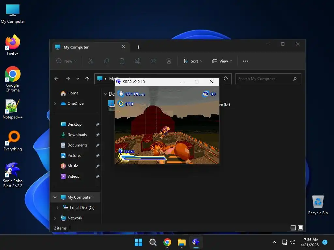The height and width of the screenshot is (250, 334).
Task: Launch Firefox from the desktop
Action: (x=13, y=45)
